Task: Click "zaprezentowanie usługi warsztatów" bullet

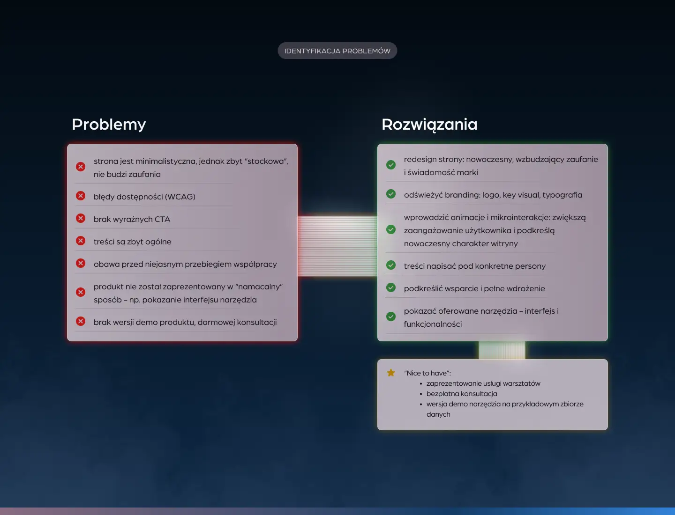Action: pyautogui.click(x=483, y=383)
